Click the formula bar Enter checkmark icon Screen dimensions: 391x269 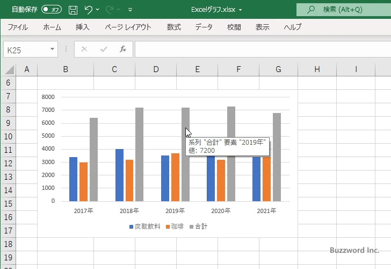click(104, 49)
